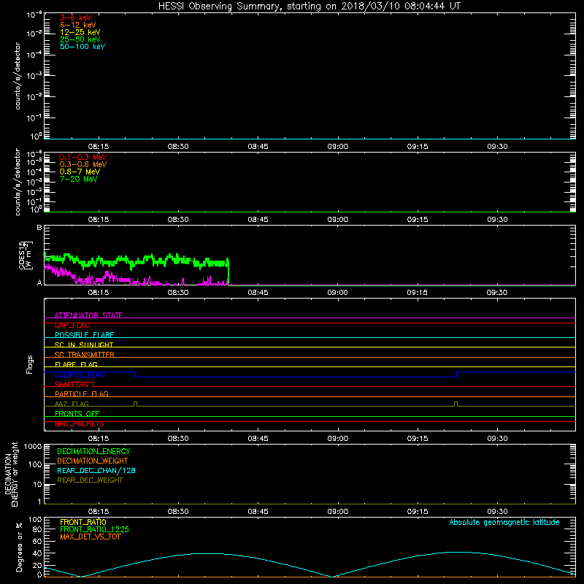Screen dimensions: 584x584
Task: Pick the SAA_FLAG label
Action: tap(72, 384)
